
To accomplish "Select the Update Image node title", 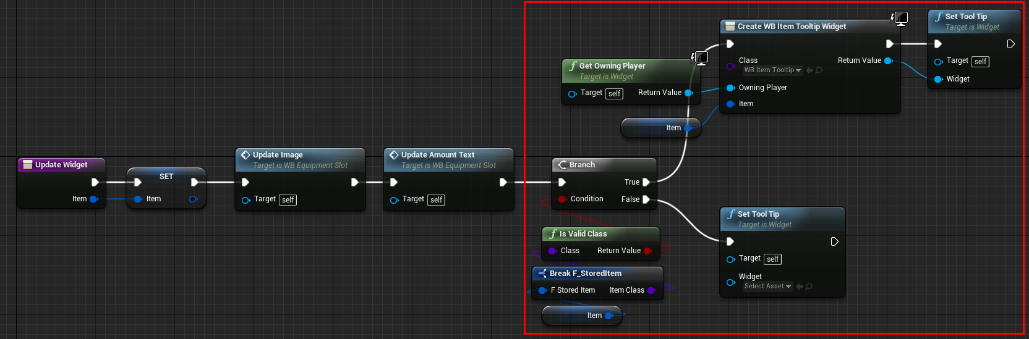I will click(278, 155).
